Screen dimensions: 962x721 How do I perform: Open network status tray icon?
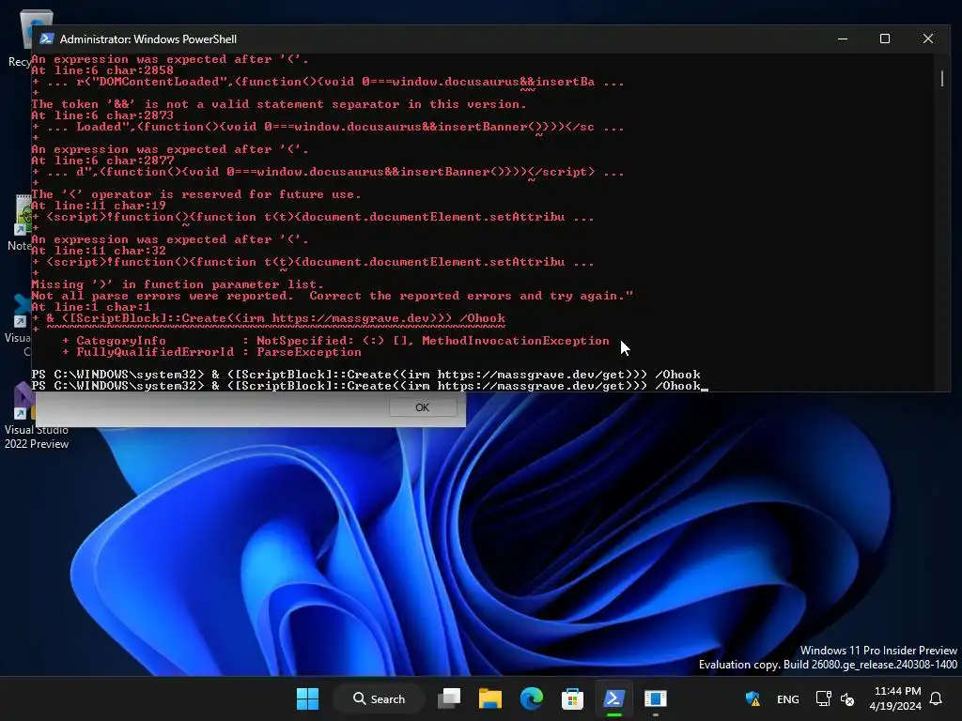[823, 698]
